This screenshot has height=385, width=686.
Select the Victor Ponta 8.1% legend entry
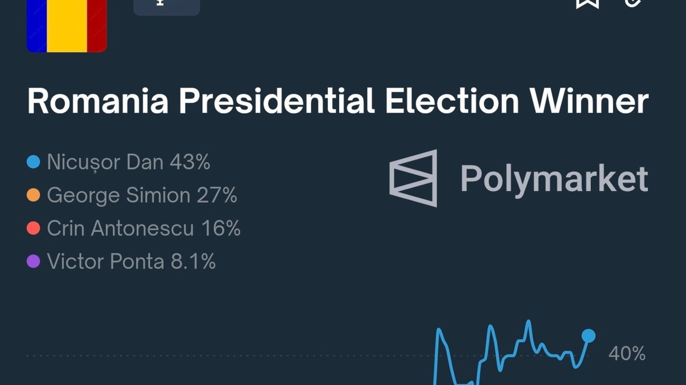131,261
